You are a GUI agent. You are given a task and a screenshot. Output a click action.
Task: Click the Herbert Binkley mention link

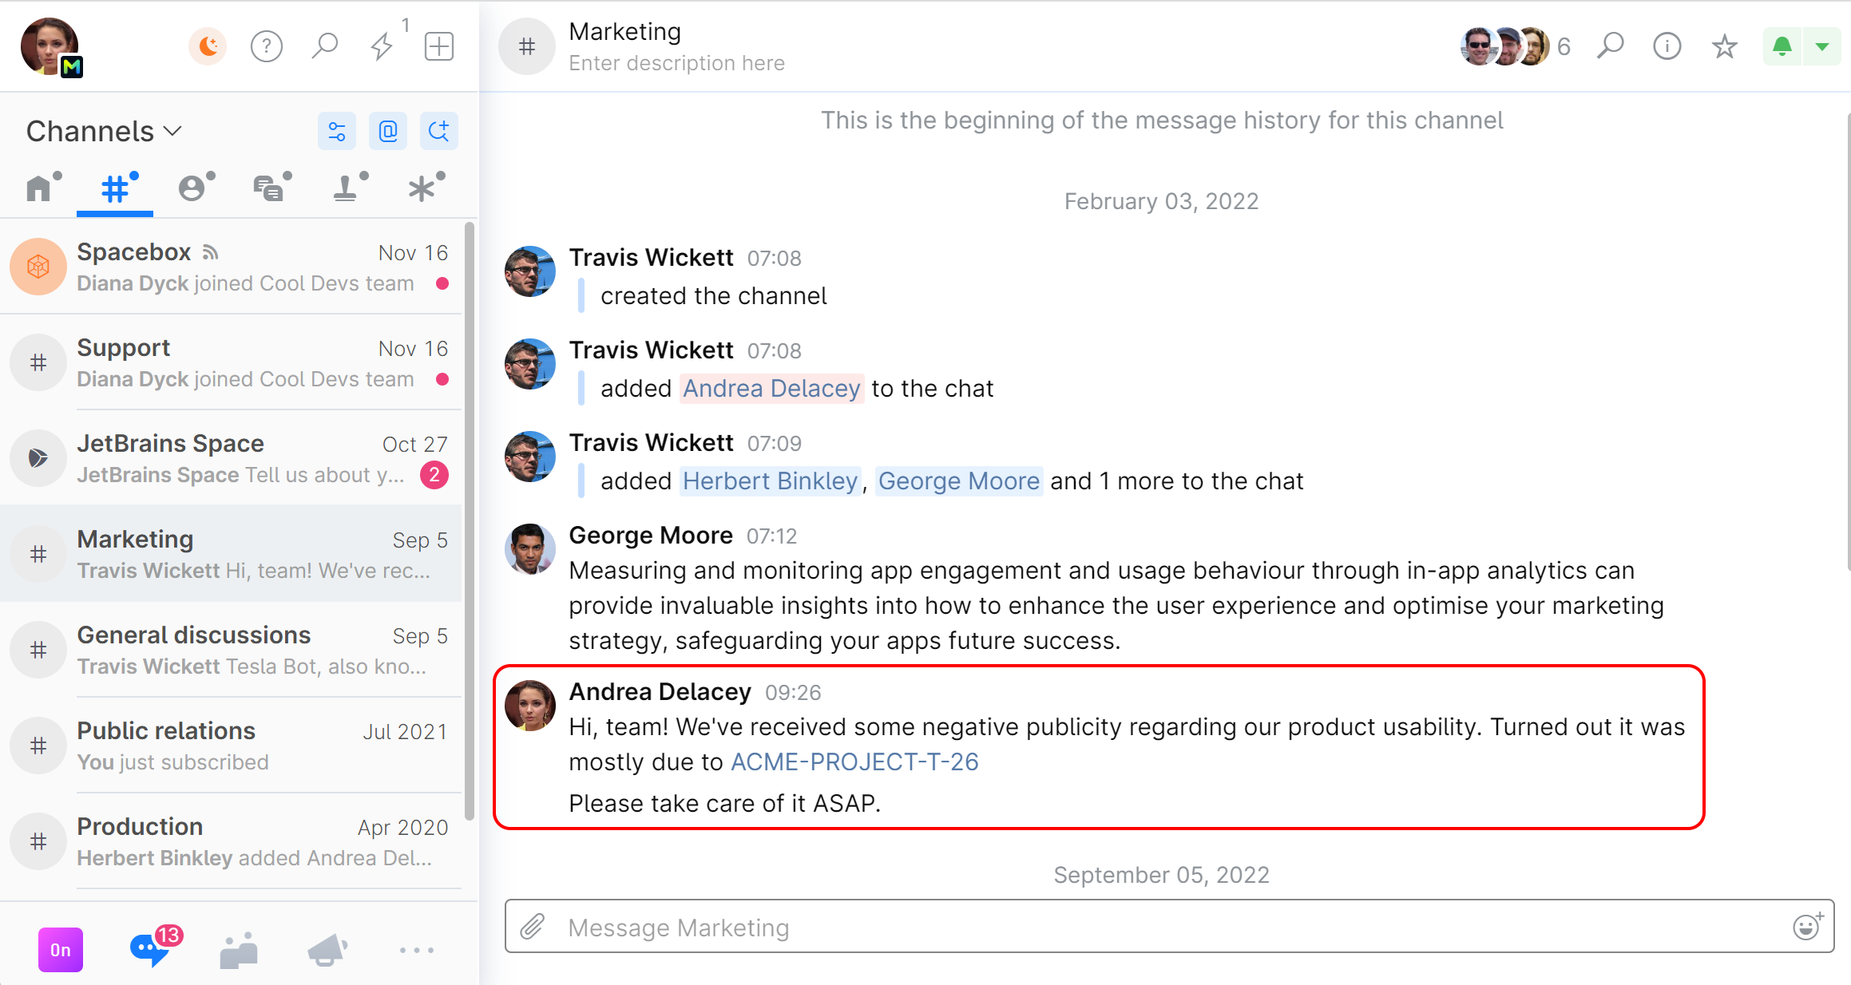[770, 481]
